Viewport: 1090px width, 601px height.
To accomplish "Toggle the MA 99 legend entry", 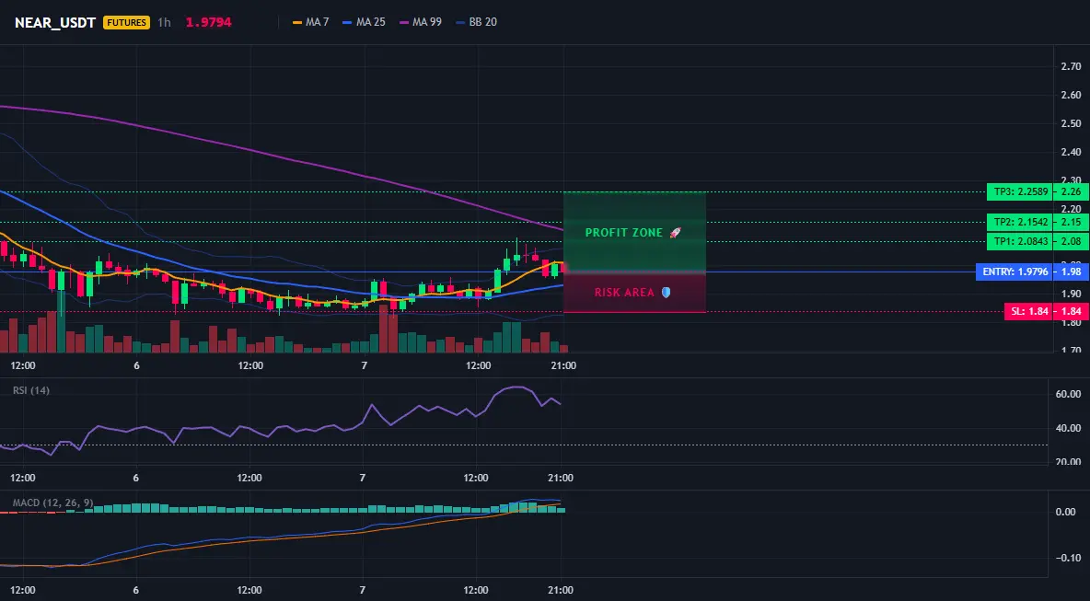I will pyautogui.click(x=421, y=22).
